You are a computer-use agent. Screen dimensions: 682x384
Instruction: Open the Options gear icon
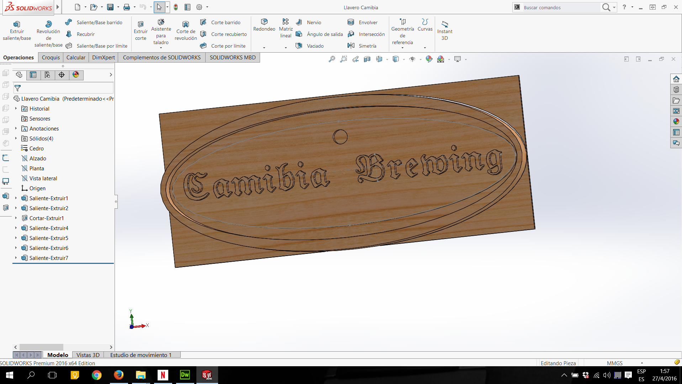tap(199, 7)
